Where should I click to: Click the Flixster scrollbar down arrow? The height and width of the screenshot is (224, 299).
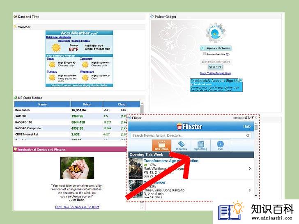[256, 196]
